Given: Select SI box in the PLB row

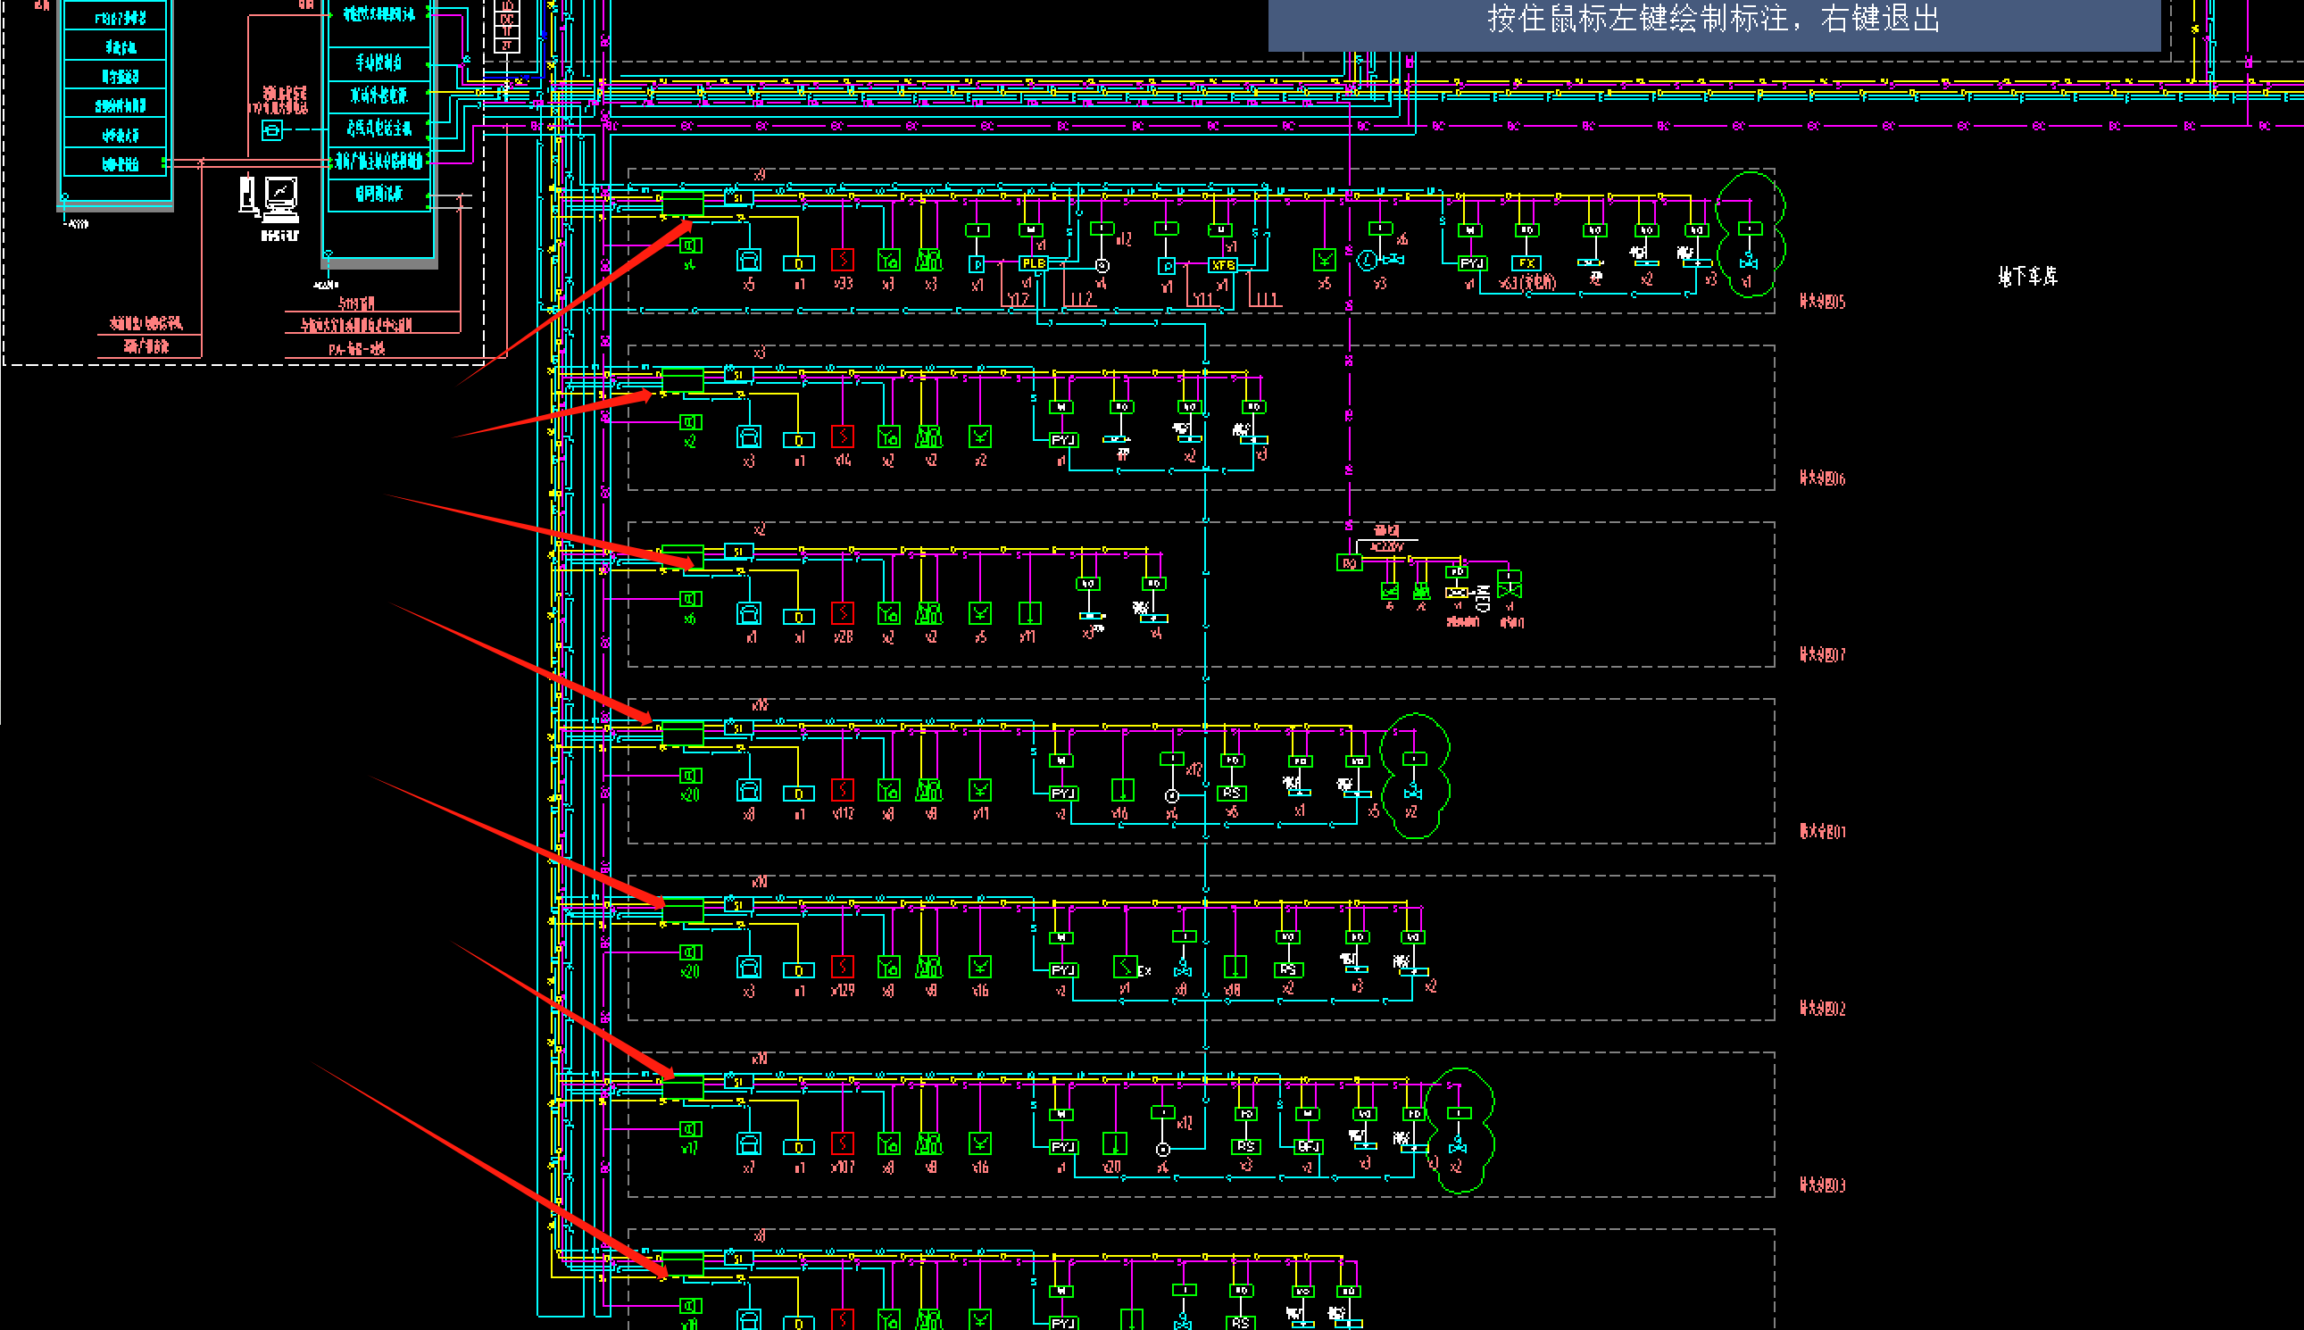Looking at the screenshot, I should tap(738, 197).
